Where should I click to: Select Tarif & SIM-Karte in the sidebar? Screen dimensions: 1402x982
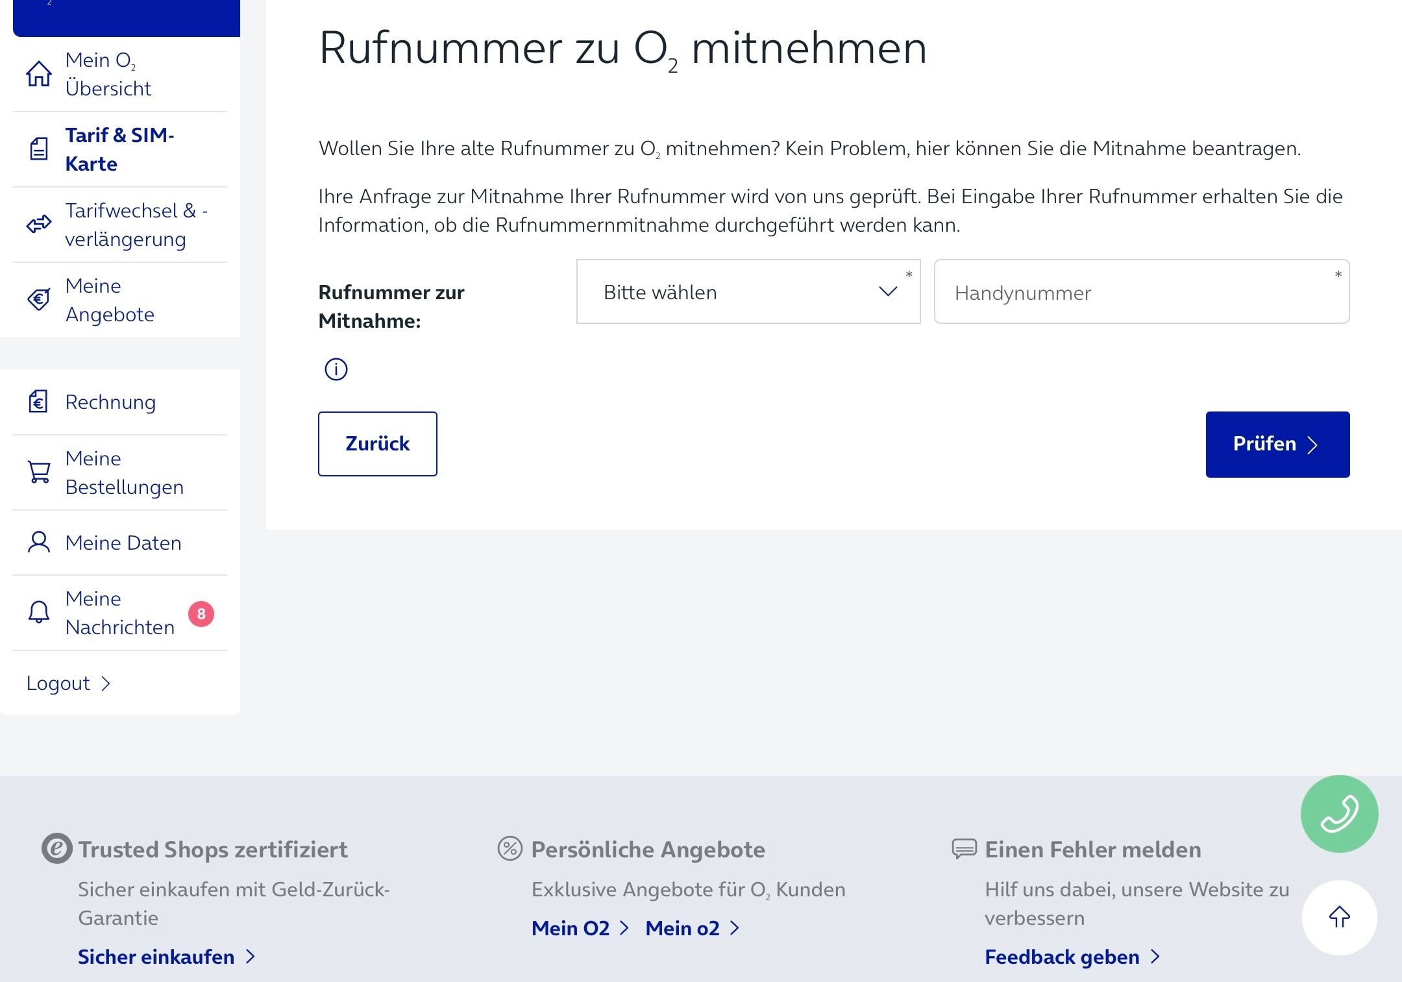pos(120,149)
